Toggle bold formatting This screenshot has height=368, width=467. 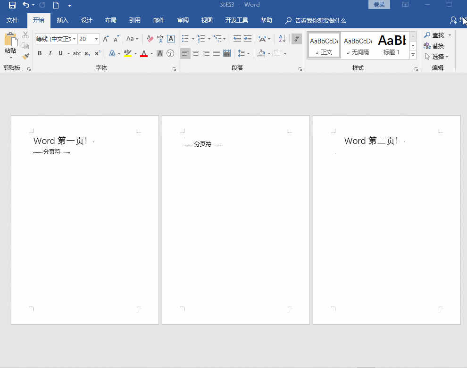click(x=40, y=53)
